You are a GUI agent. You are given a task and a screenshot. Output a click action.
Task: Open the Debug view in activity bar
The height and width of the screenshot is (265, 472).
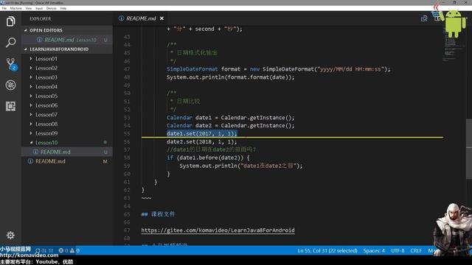[10, 85]
